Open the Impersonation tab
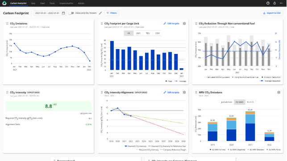The image size is (287, 161). click(66, 3)
